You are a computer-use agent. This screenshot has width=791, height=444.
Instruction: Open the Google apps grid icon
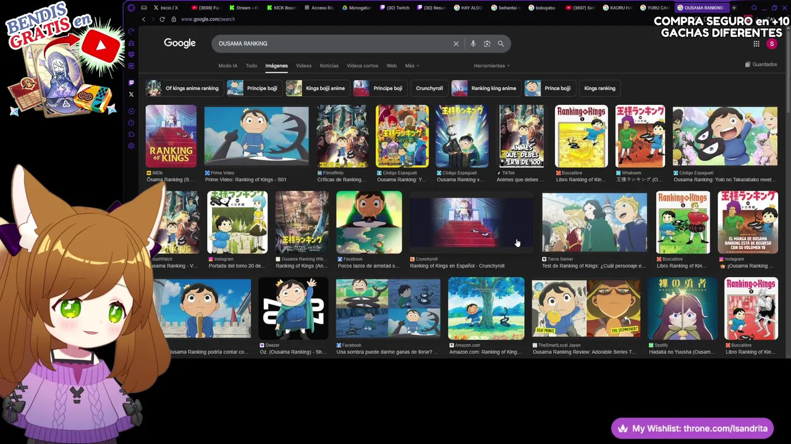756,44
